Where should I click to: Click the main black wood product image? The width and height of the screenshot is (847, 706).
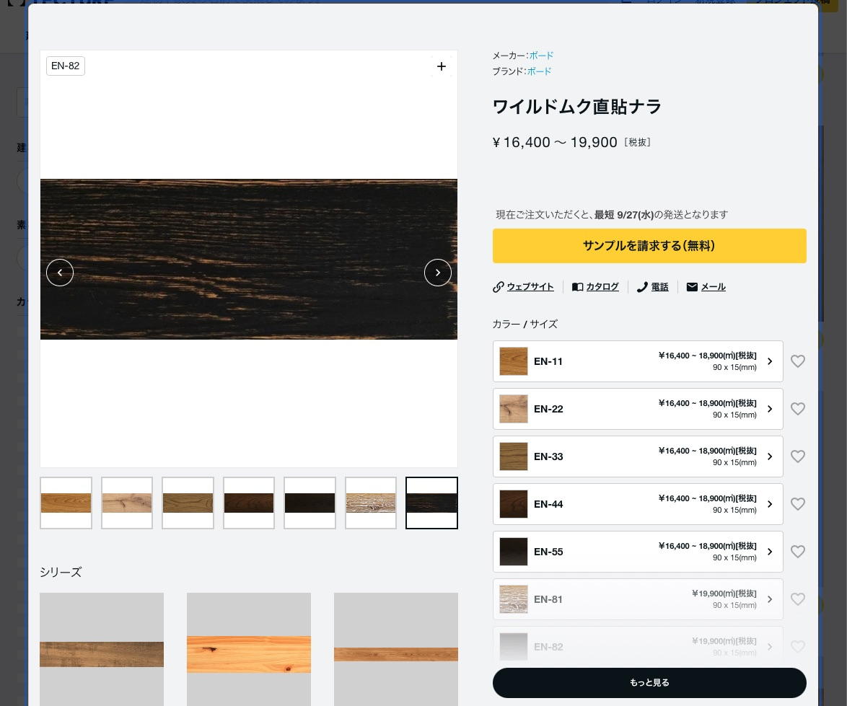tap(248, 259)
